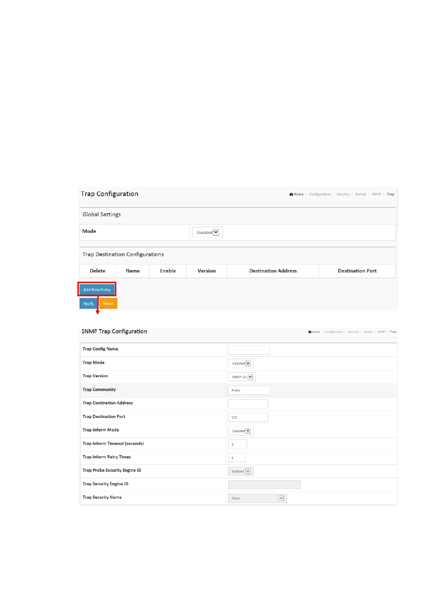Open the Trap Inform Mode dropdown
This screenshot has height=596, width=421.
(241, 431)
